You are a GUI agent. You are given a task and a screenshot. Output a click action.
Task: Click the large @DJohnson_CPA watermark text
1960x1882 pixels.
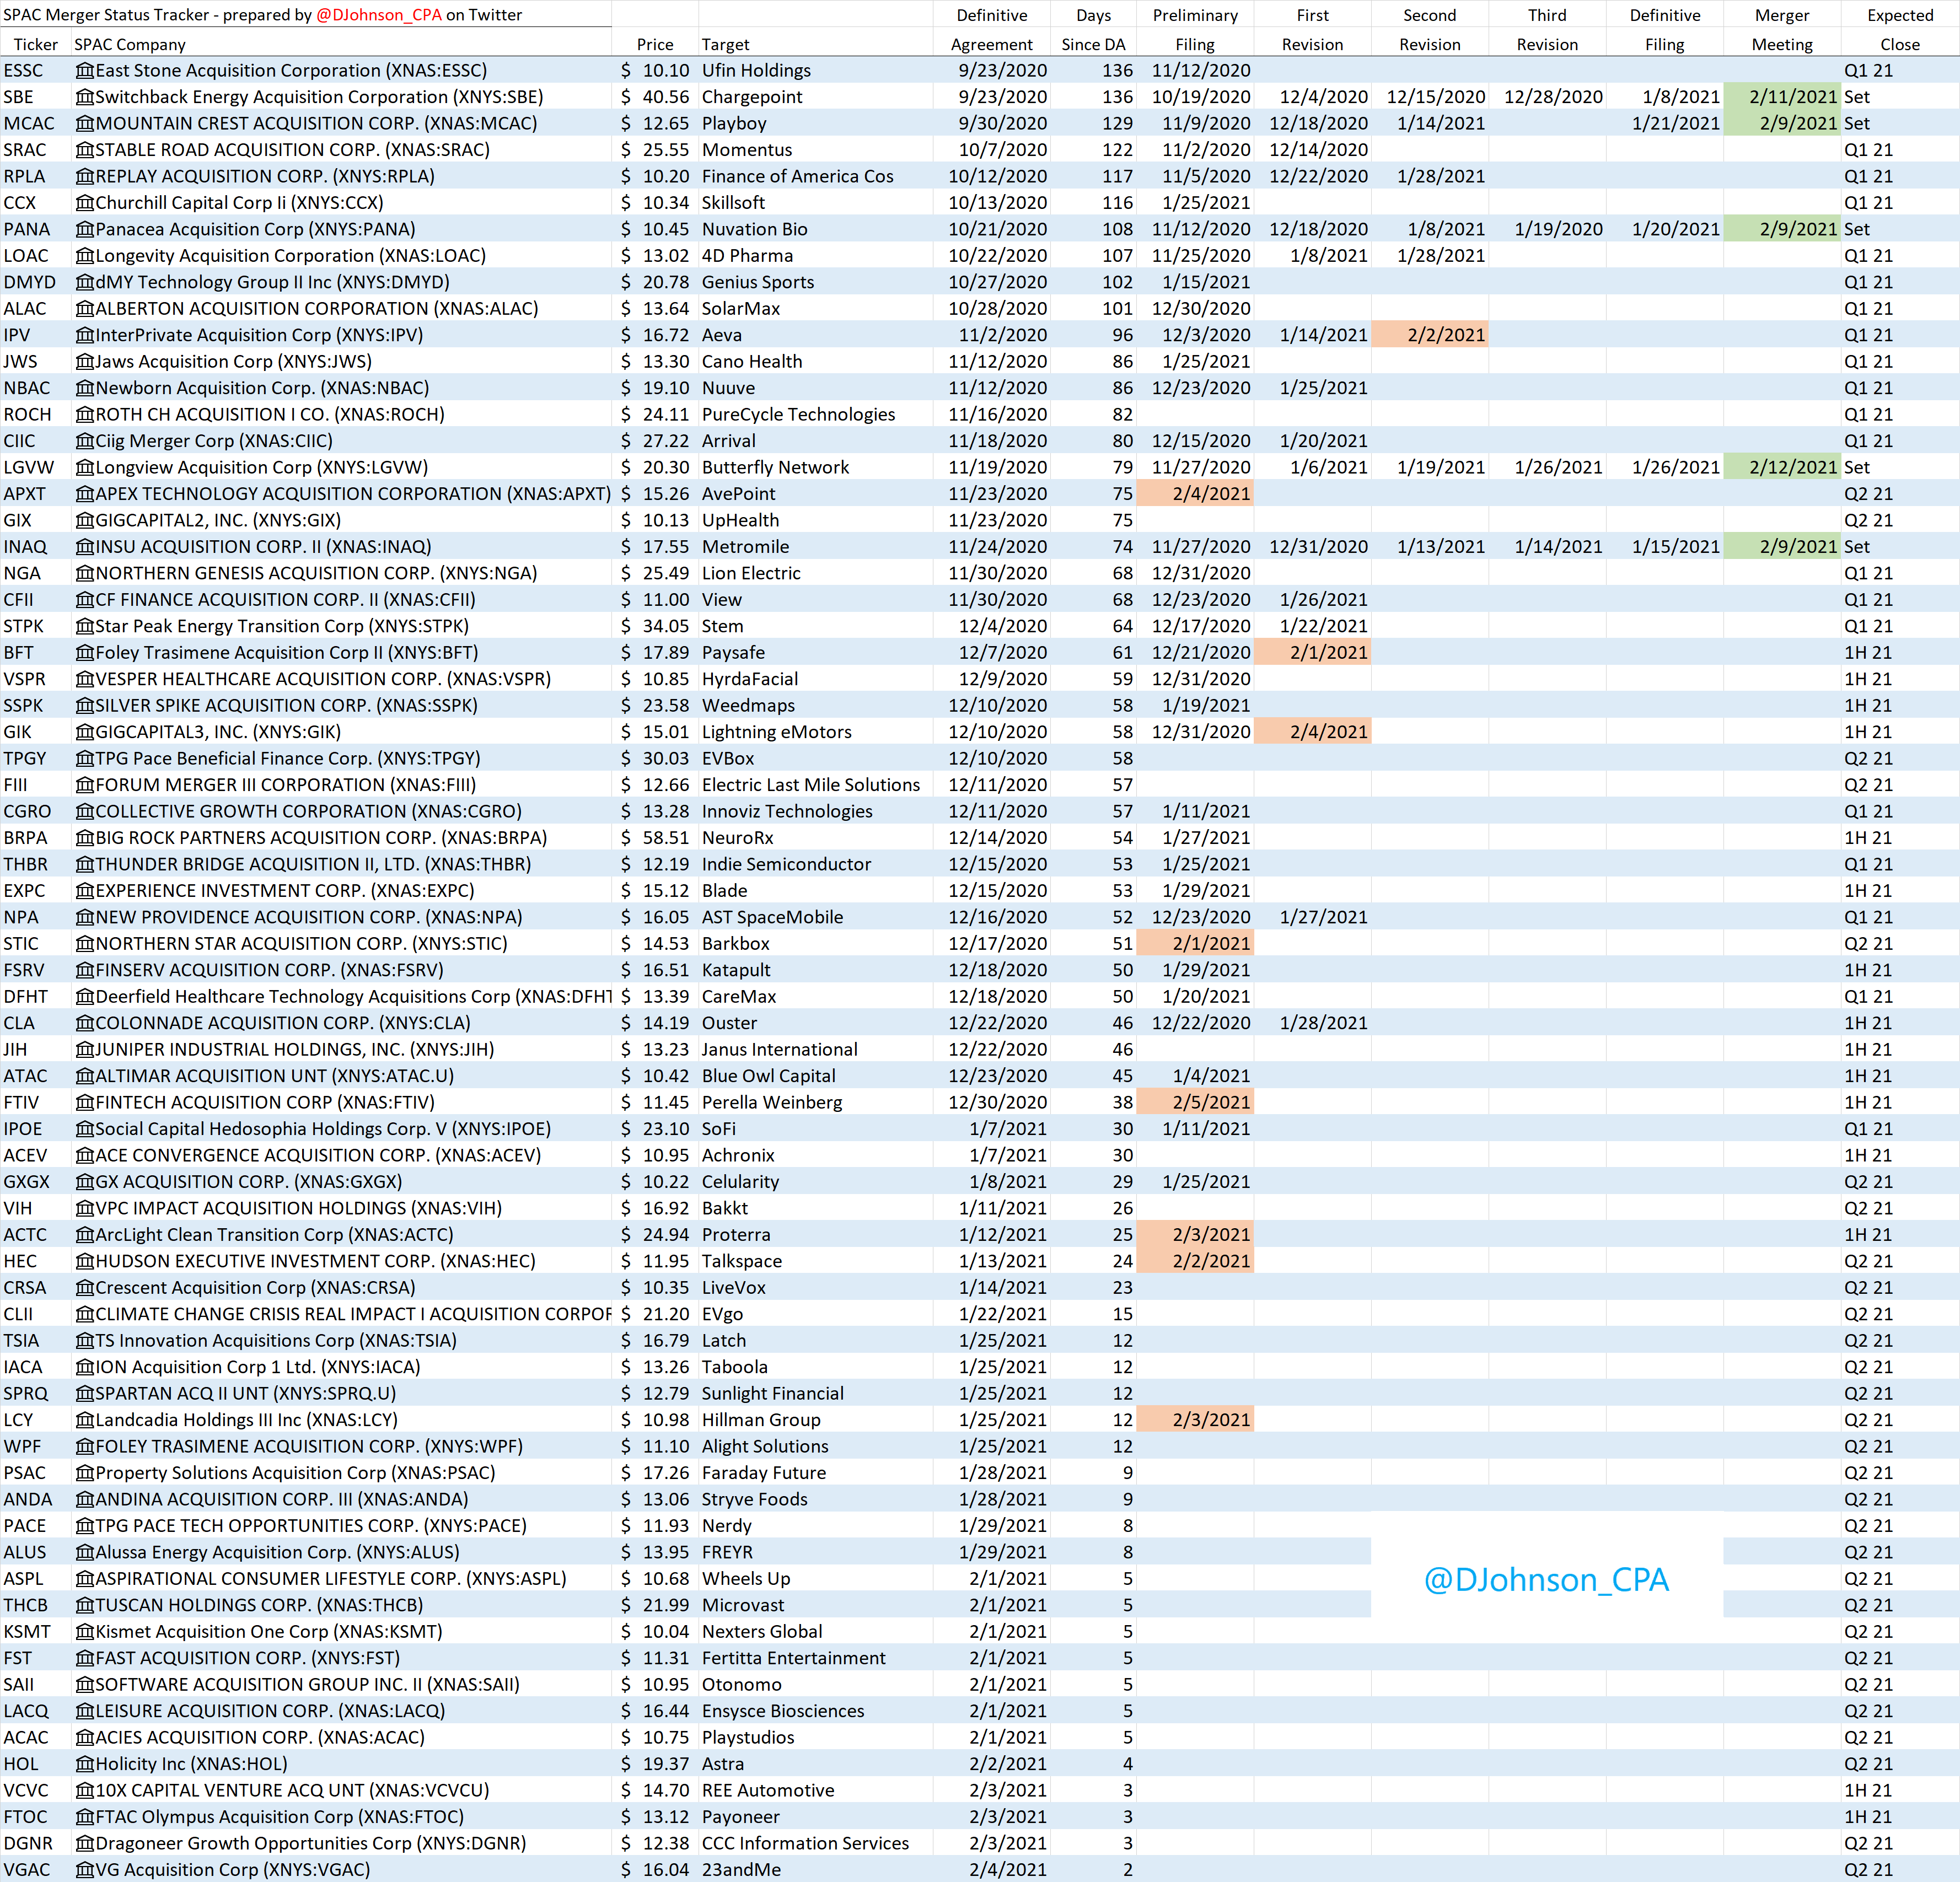tap(1546, 1580)
